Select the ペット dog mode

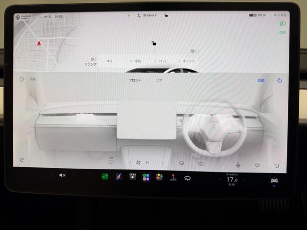[161, 61]
